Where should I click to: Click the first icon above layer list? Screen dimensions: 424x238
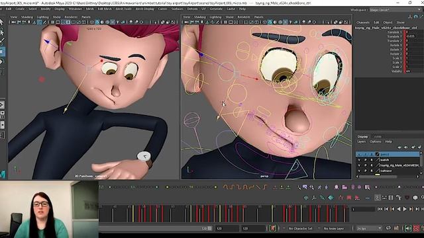tap(399, 147)
